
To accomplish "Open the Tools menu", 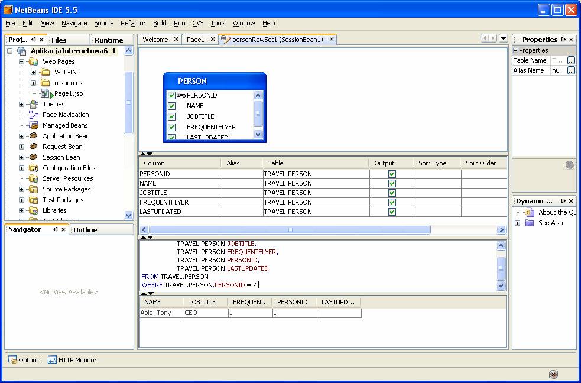I will coord(218,23).
